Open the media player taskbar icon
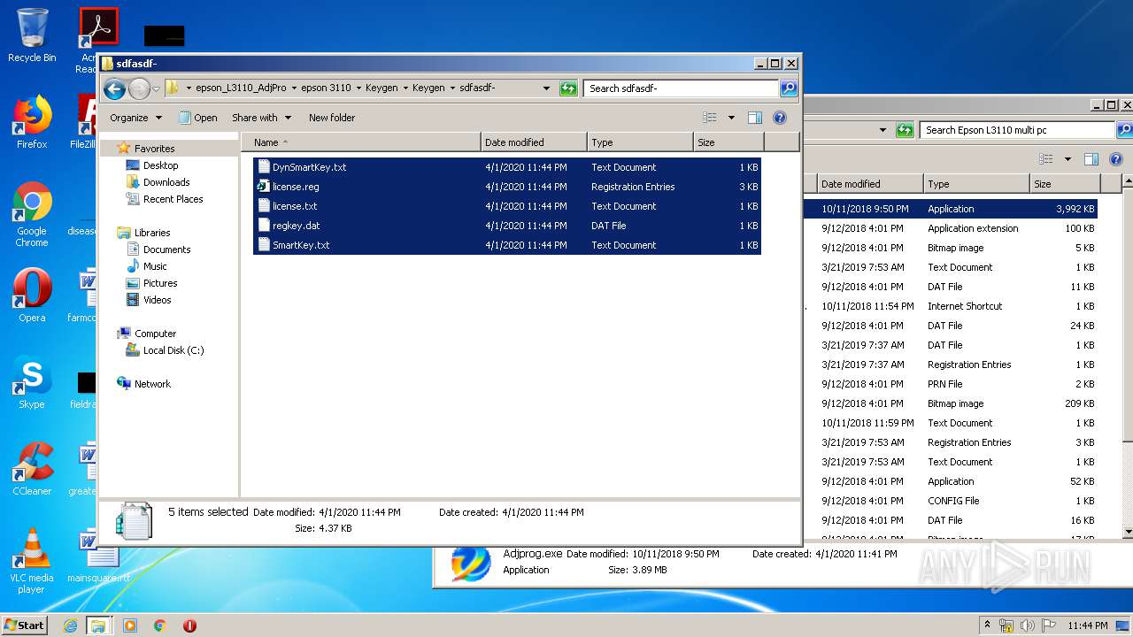 click(130, 625)
